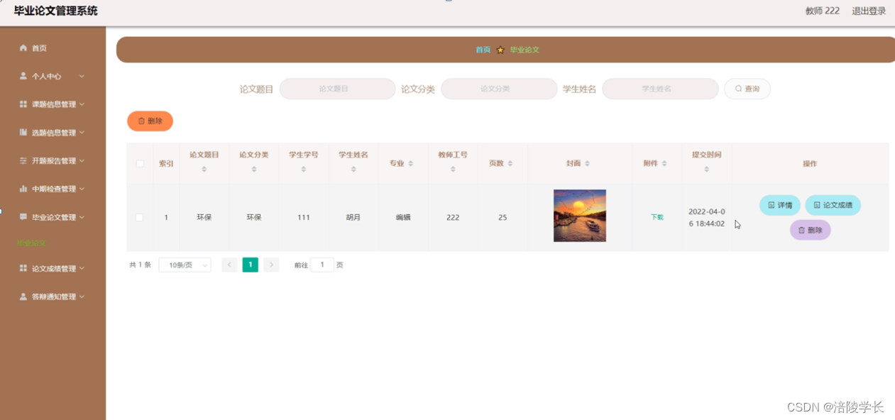Sort table by 专业 column arrows
This screenshot has width=895, height=420.
411,164
